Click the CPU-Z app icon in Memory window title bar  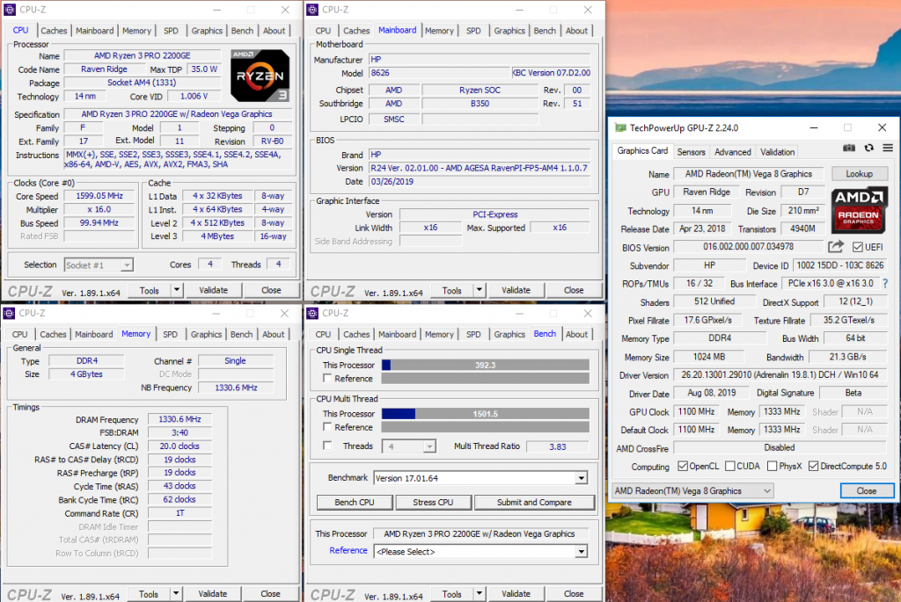(9, 314)
